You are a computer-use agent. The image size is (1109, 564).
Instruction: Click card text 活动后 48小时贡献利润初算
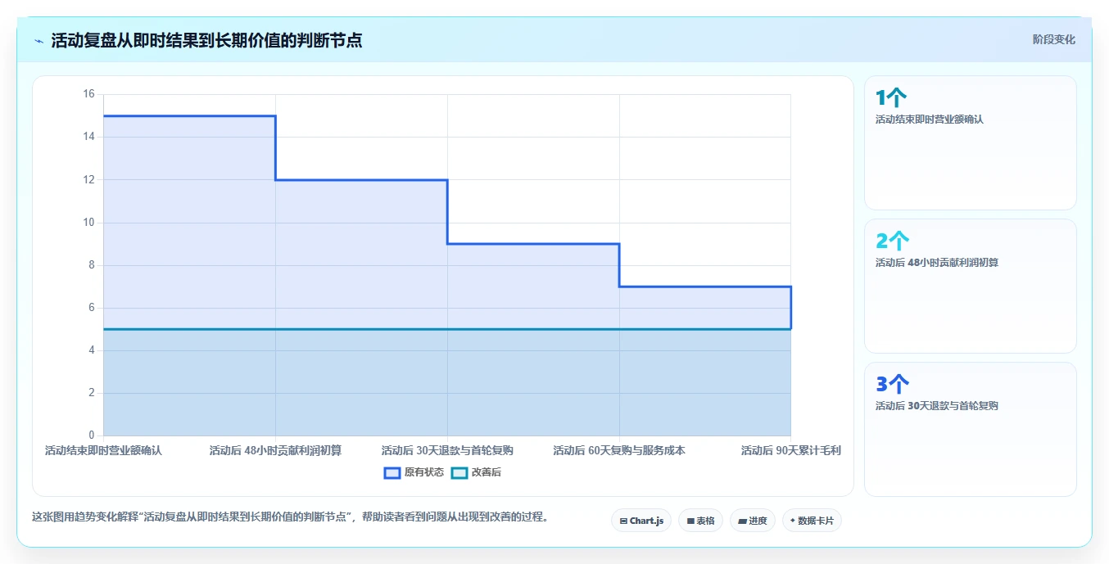[x=937, y=263]
